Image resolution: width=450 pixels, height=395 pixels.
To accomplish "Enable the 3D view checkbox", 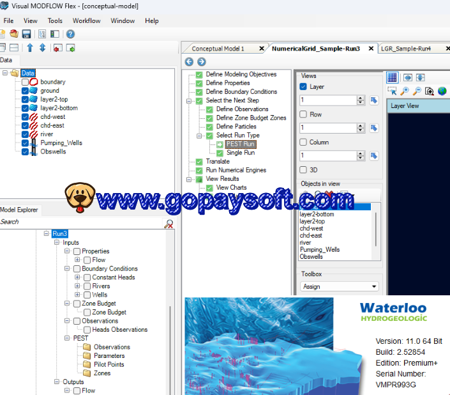I will point(303,170).
